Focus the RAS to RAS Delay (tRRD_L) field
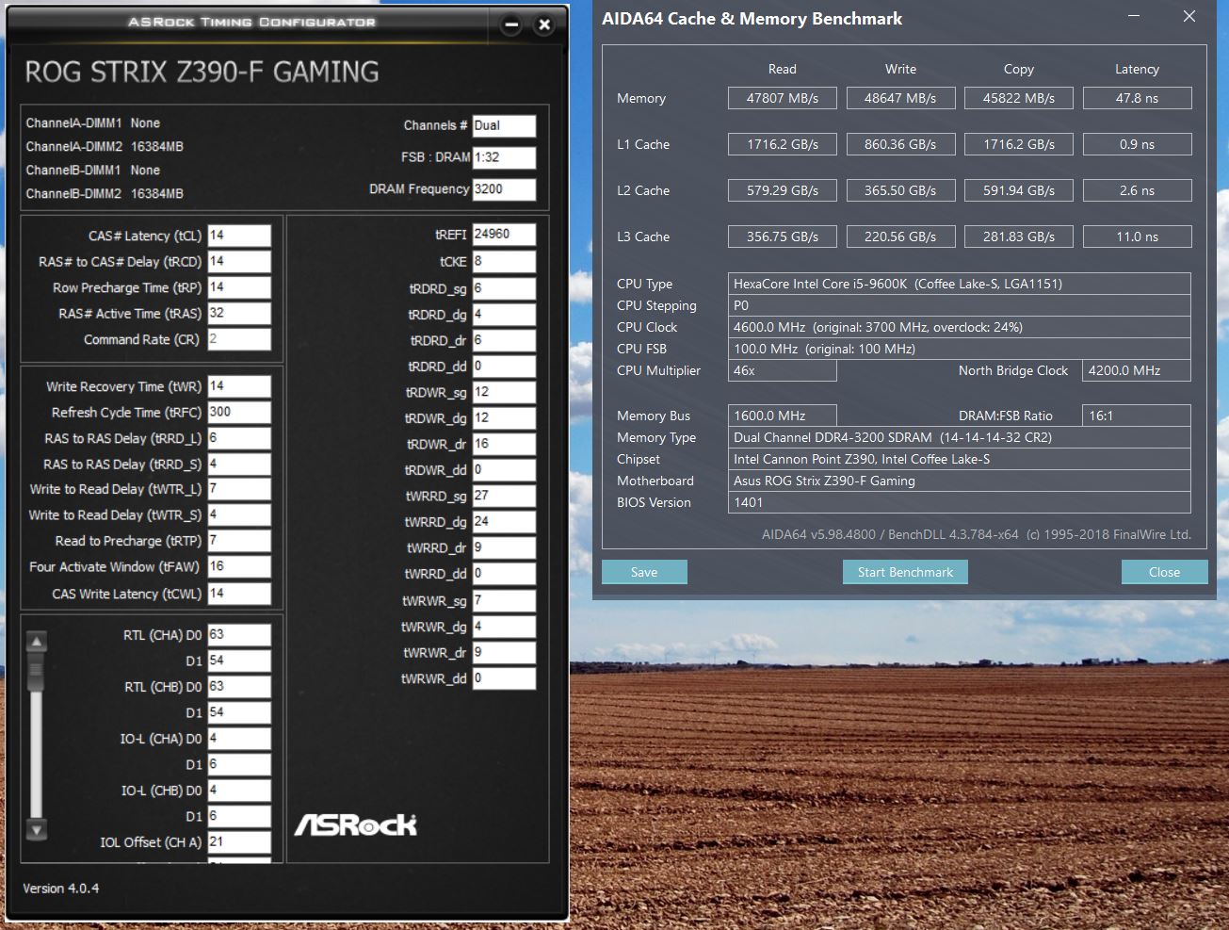This screenshot has width=1229, height=930. pyautogui.click(x=239, y=438)
